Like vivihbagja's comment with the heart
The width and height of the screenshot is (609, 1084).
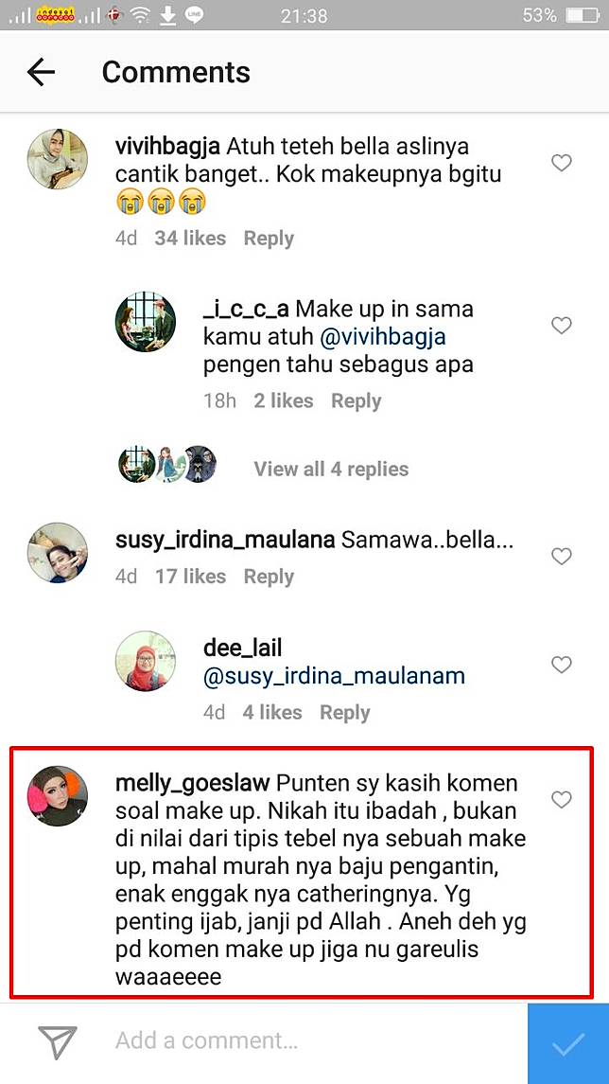(562, 163)
